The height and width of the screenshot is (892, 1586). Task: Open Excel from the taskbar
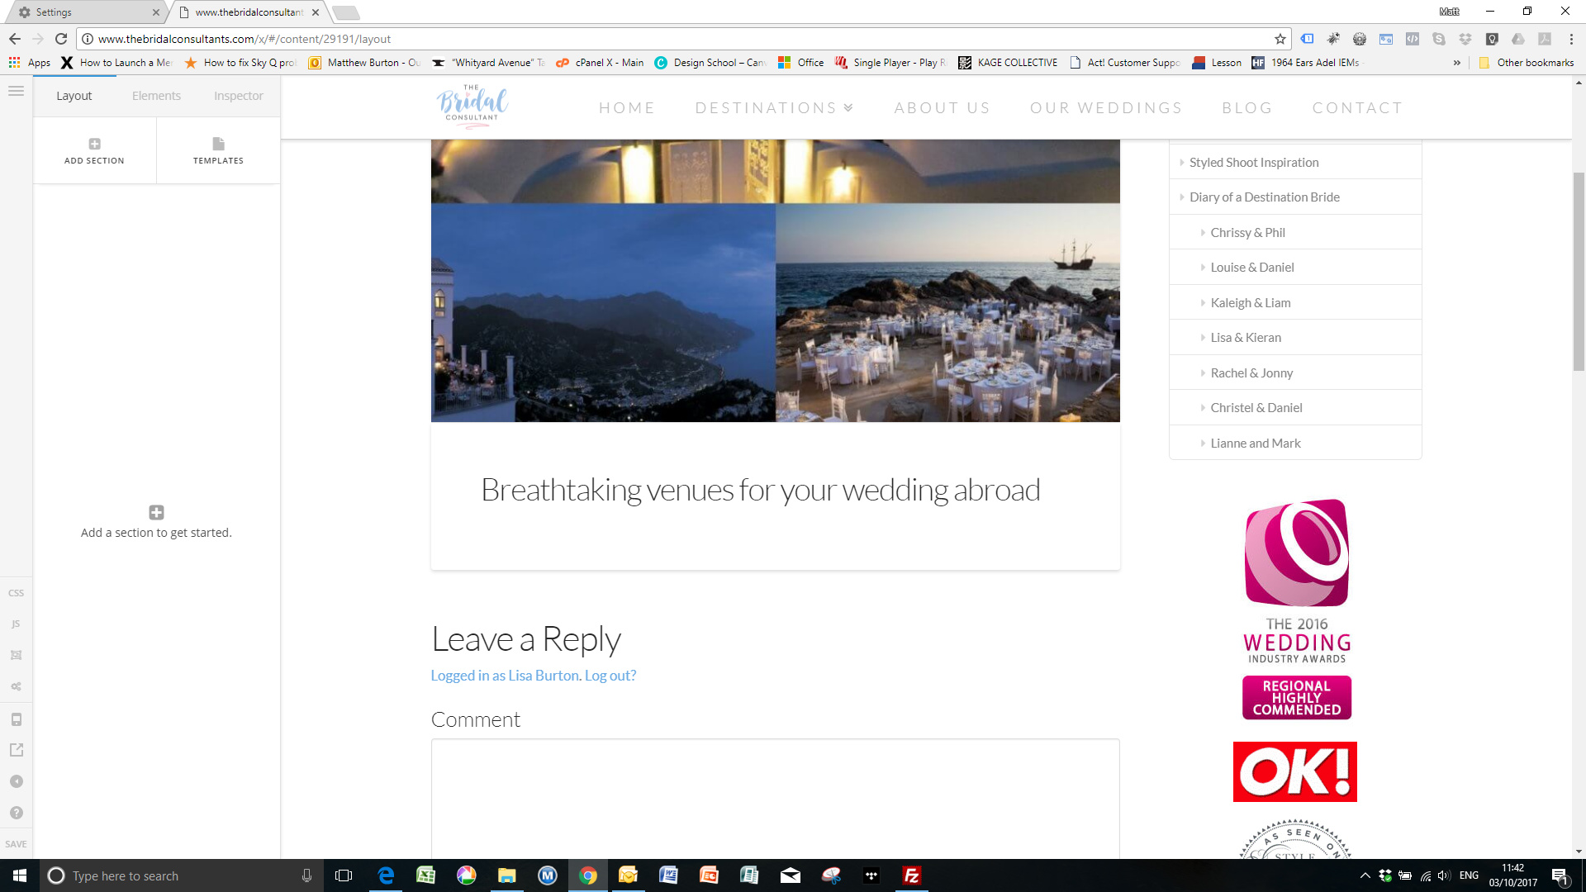pyautogui.click(x=425, y=875)
